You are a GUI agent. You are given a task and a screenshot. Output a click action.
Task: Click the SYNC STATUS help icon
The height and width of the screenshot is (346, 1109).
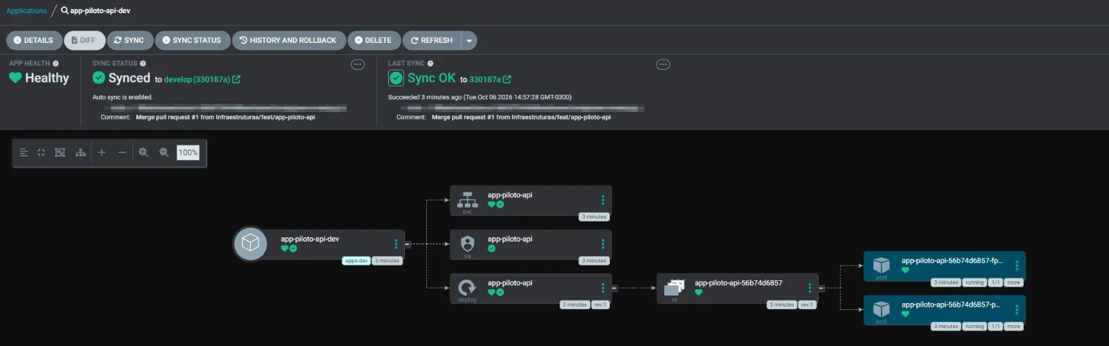pos(143,63)
